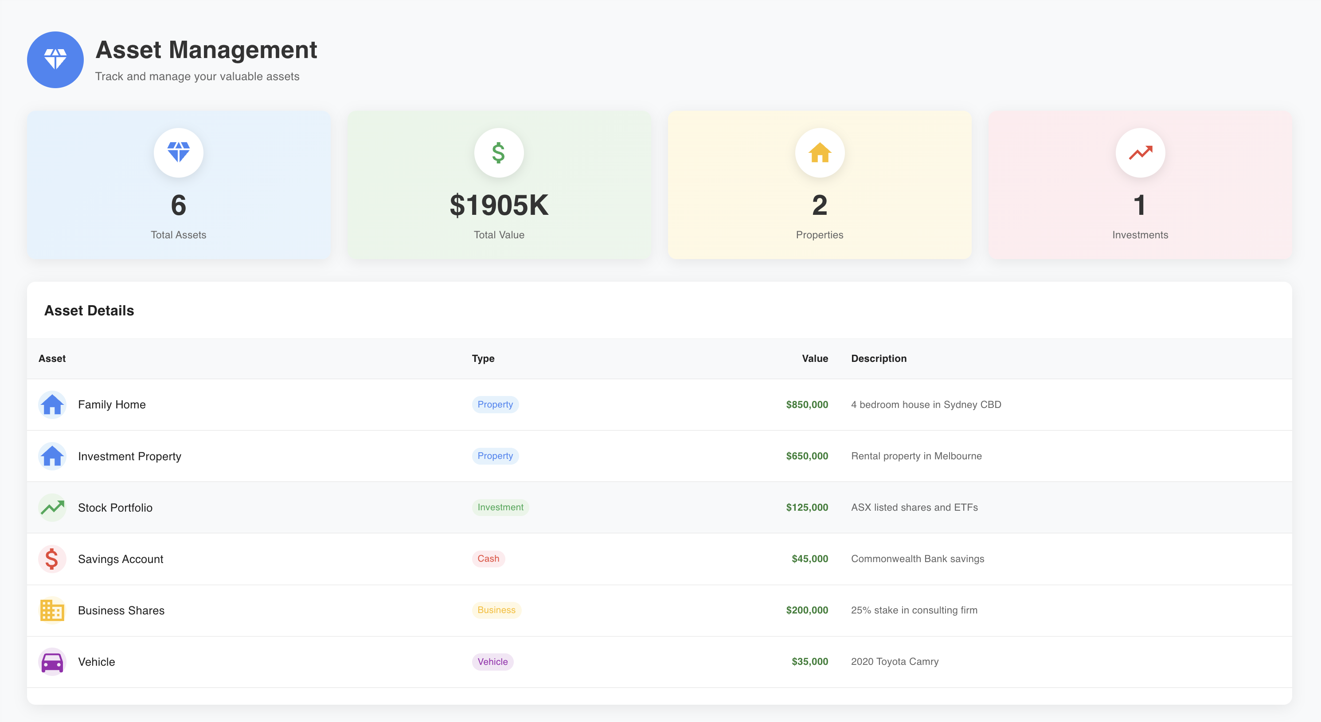Click the Savings Account red dollar icon

click(x=52, y=559)
